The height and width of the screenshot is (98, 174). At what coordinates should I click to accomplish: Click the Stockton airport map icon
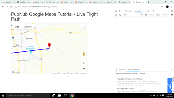tap(31, 52)
